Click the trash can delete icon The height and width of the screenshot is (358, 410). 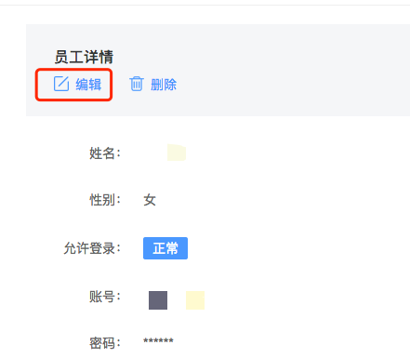coord(137,84)
